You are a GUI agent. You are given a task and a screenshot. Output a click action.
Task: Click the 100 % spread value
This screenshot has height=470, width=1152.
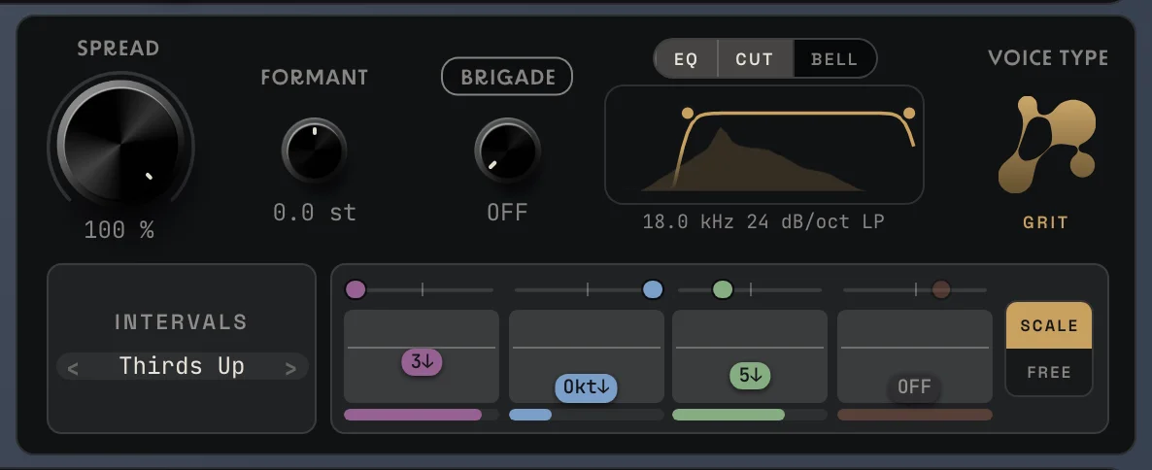click(119, 230)
